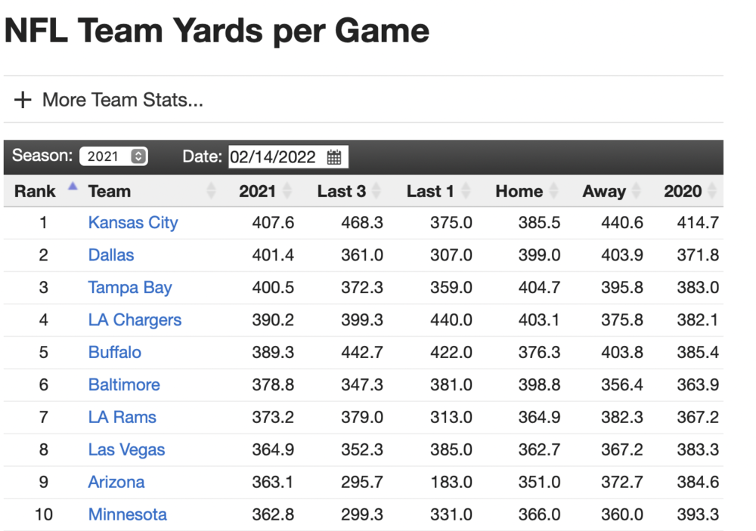Click the Team column sort arrows

click(211, 192)
